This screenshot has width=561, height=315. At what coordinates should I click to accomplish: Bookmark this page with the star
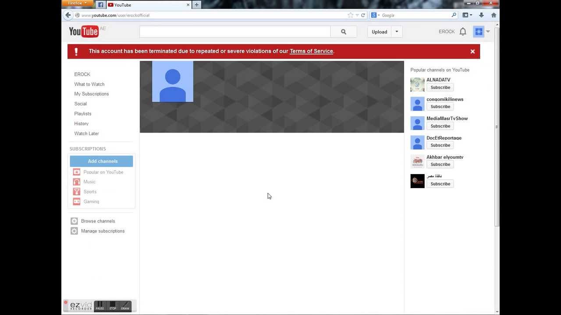350,15
